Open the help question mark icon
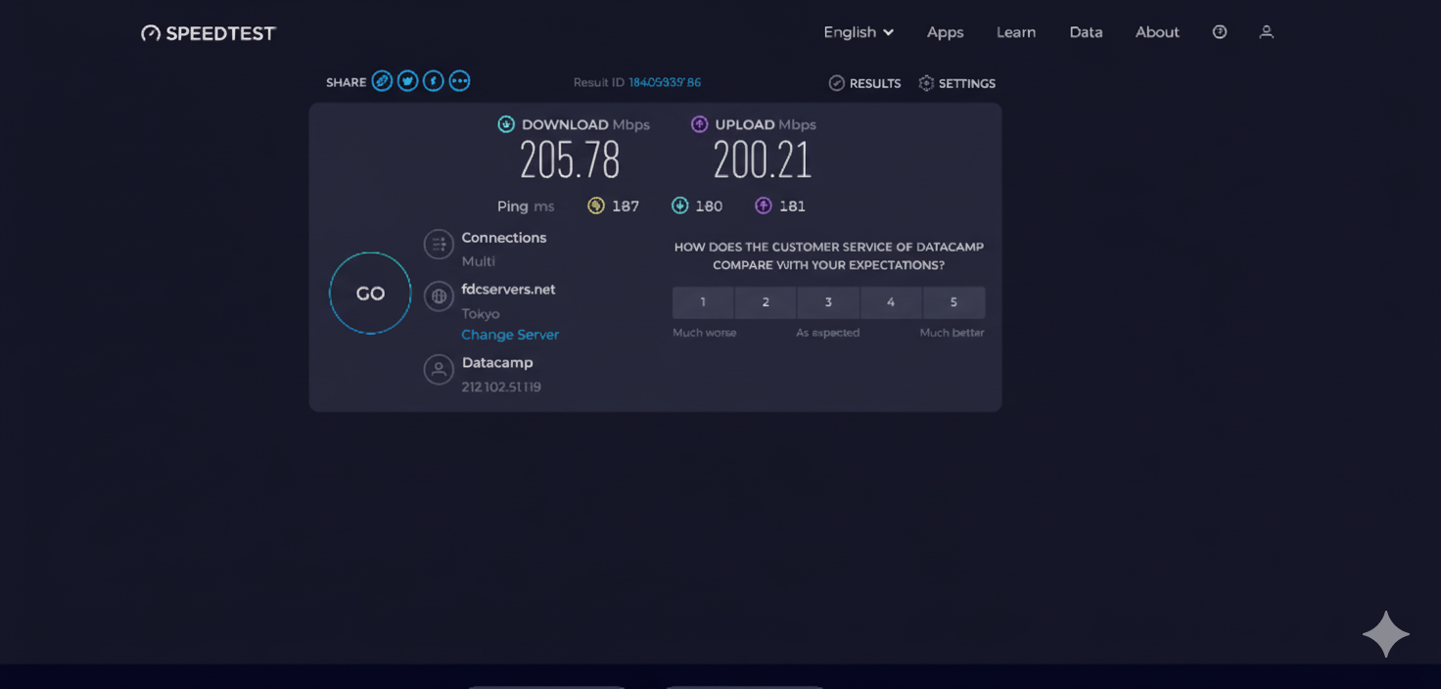 tap(1219, 31)
